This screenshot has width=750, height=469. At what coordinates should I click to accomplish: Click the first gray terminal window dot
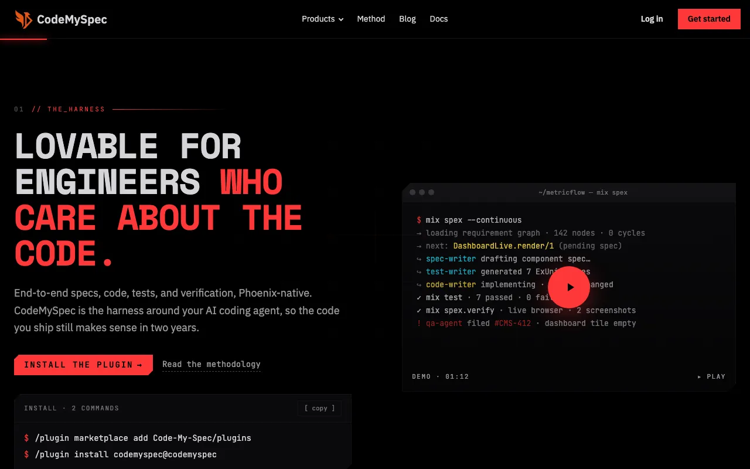pyautogui.click(x=412, y=192)
